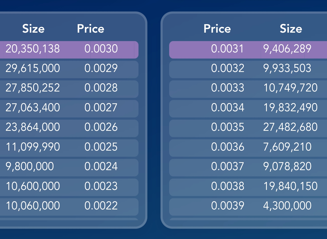Click the Price header in ask panel
This screenshot has height=239, width=327.
tap(217, 29)
